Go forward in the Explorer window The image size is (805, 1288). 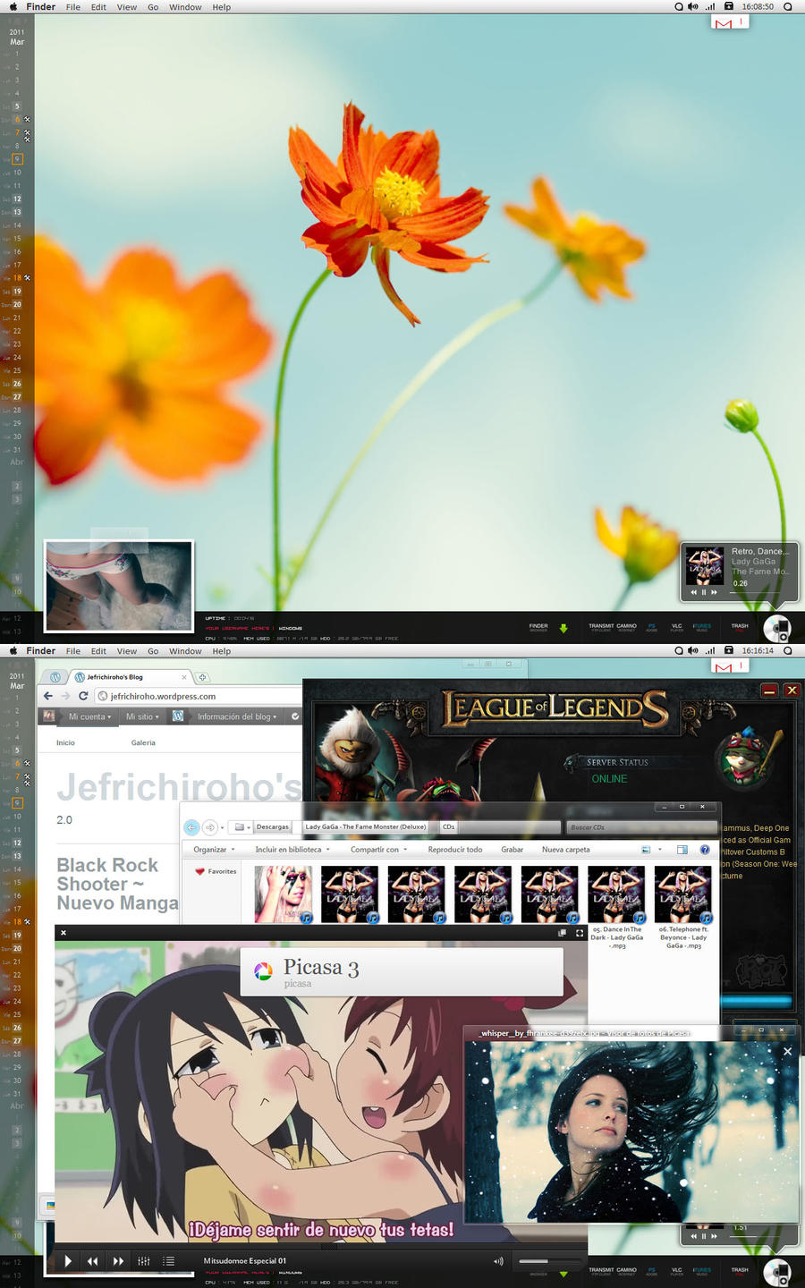[210, 827]
